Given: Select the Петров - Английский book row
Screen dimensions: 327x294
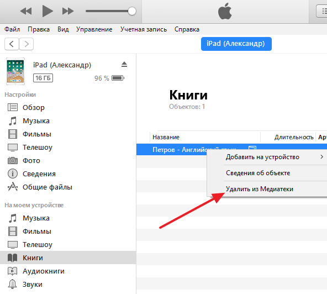Looking at the screenshot, I should pos(231,149).
